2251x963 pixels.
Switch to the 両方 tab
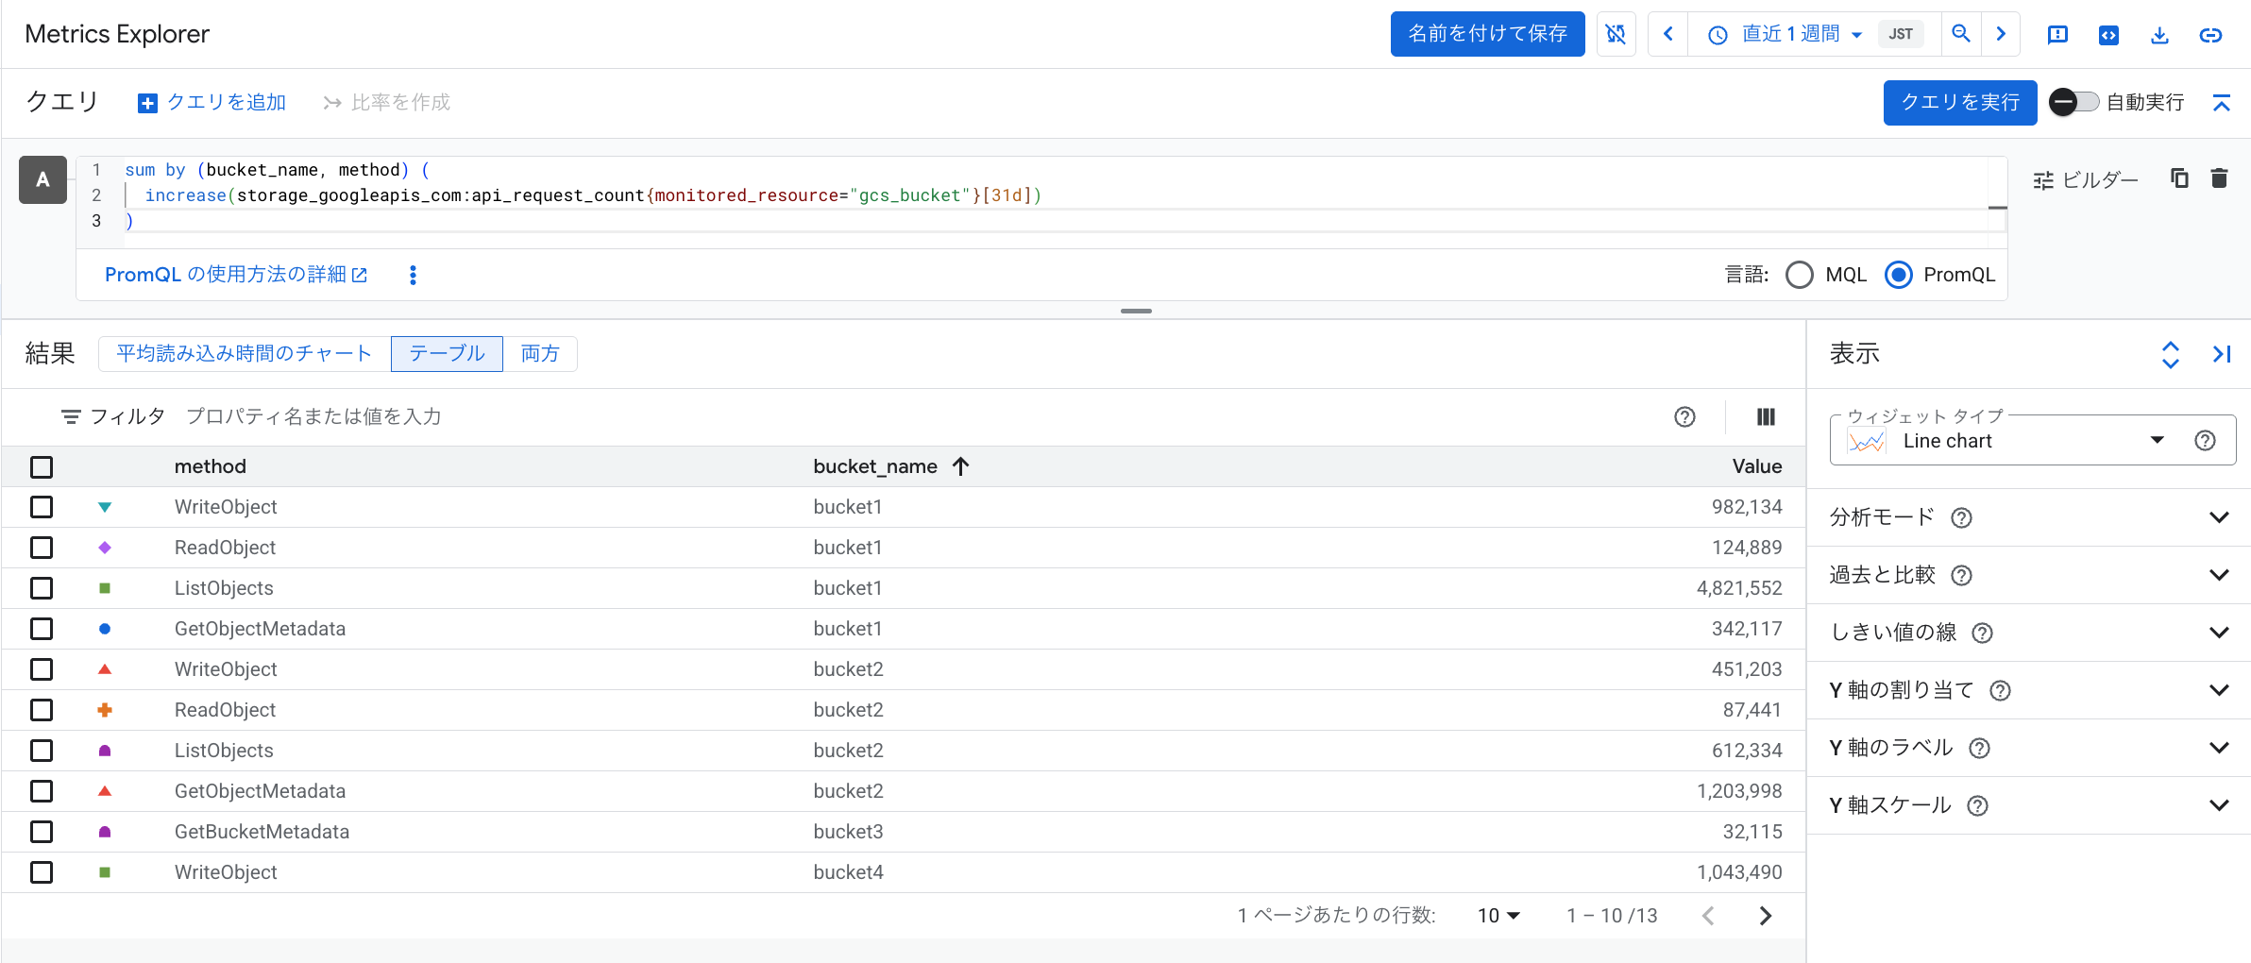coord(540,353)
